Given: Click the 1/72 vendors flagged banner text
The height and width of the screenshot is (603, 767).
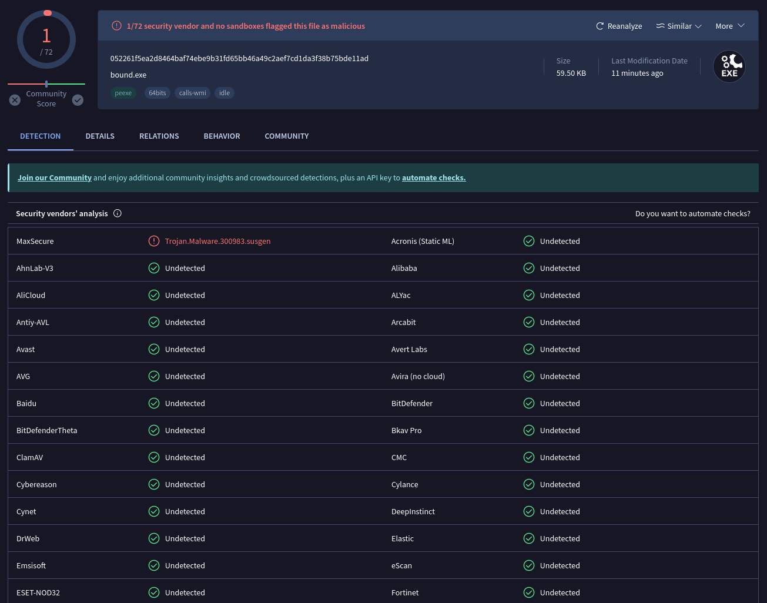Looking at the screenshot, I should pyautogui.click(x=246, y=26).
